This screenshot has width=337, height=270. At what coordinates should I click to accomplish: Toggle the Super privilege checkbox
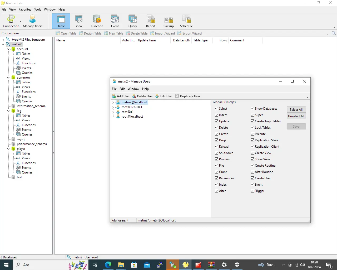(252, 115)
